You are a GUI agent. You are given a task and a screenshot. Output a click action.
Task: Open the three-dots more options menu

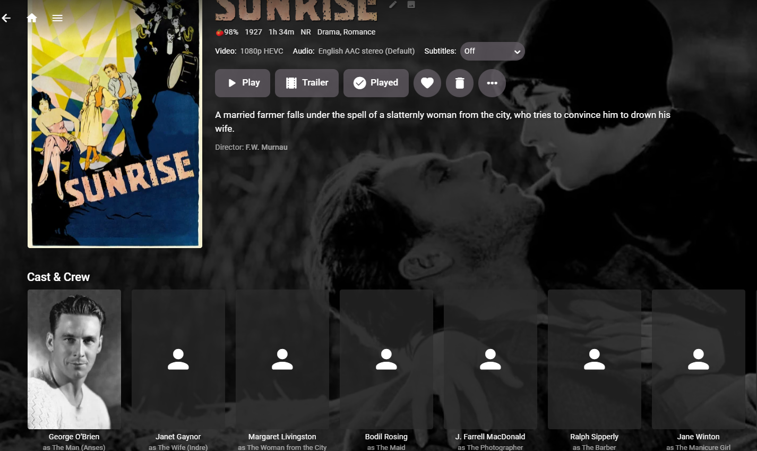click(492, 83)
